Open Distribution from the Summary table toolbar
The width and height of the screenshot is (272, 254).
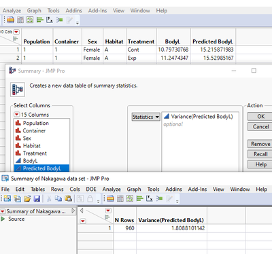pyautogui.click(x=139, y=198)
